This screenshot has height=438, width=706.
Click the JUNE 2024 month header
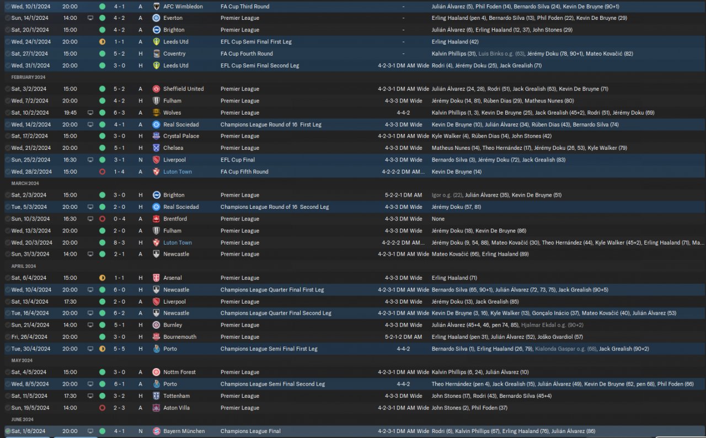click(x=23, y=420)
